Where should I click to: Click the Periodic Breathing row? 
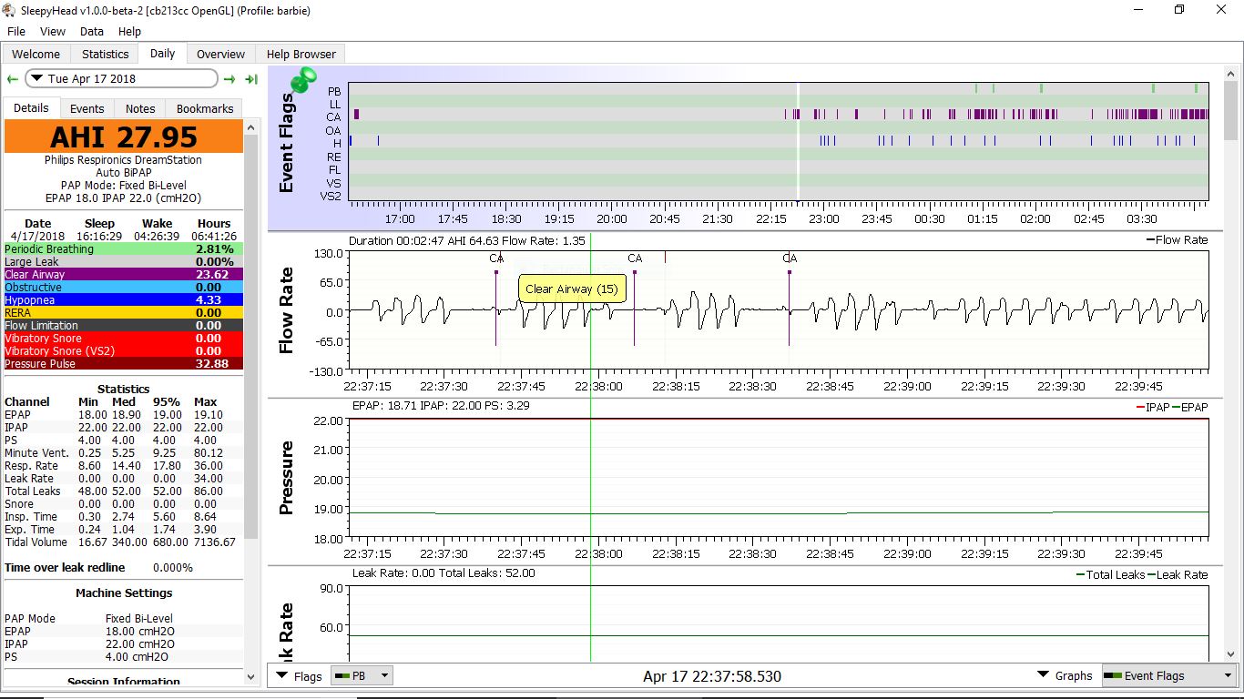coord(124,249)
